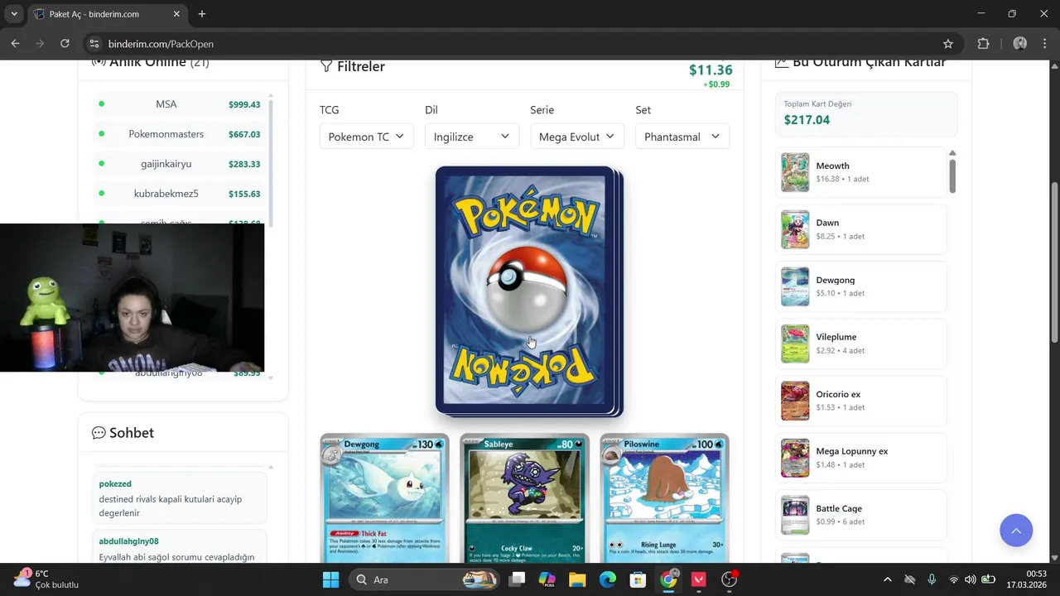
Task: View site information icon in address bar
Action: 94,44
